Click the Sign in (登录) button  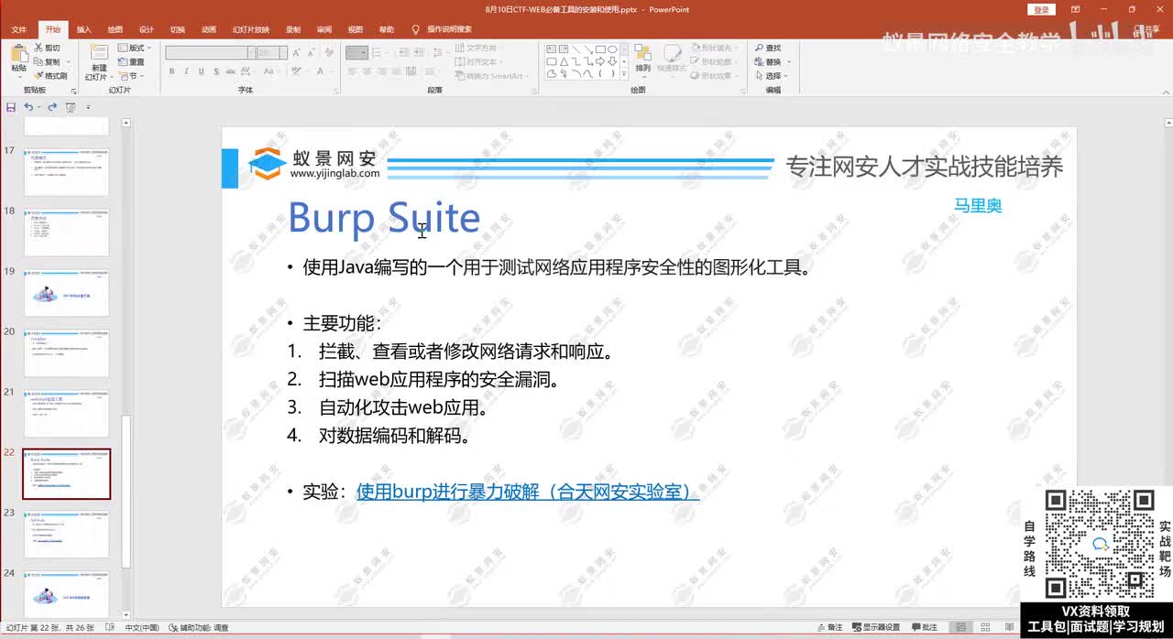[1041, 9]
